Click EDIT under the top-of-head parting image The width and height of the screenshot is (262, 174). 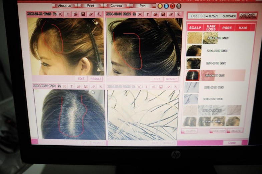point(84,143)
